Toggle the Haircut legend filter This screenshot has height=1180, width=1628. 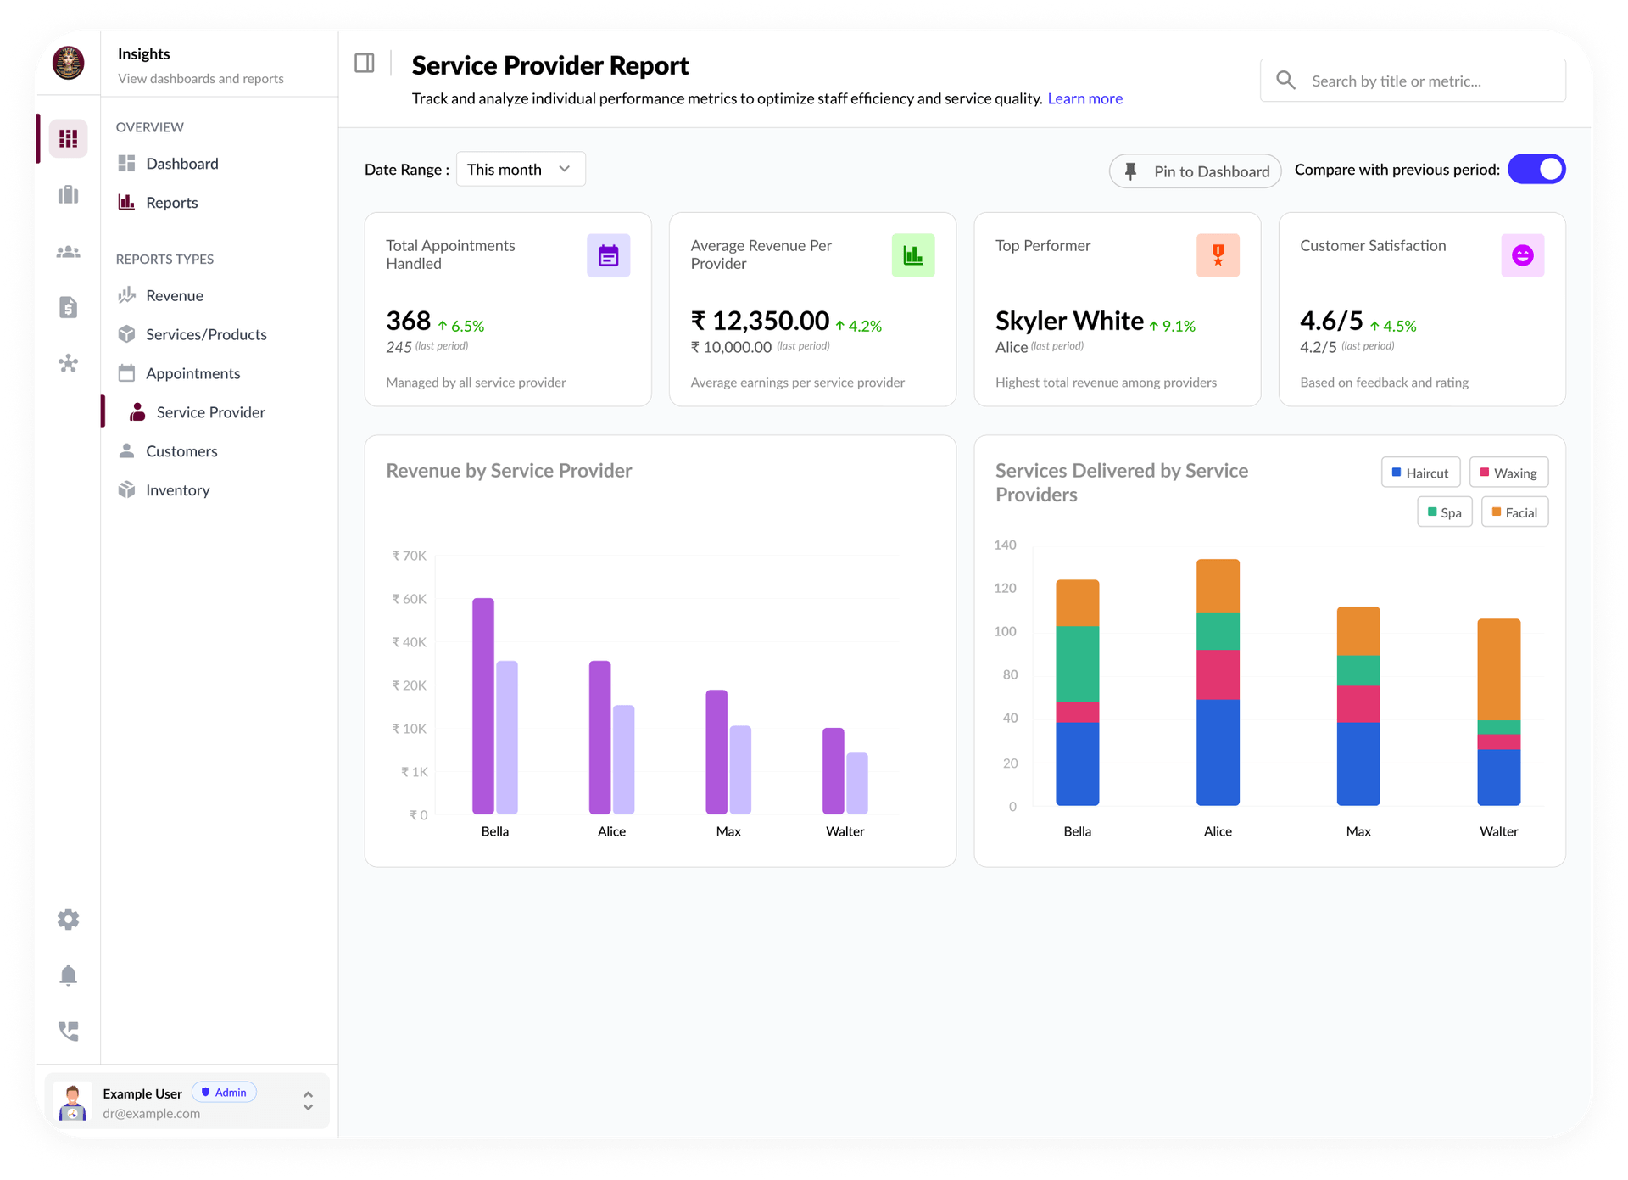pos(1420,473)
